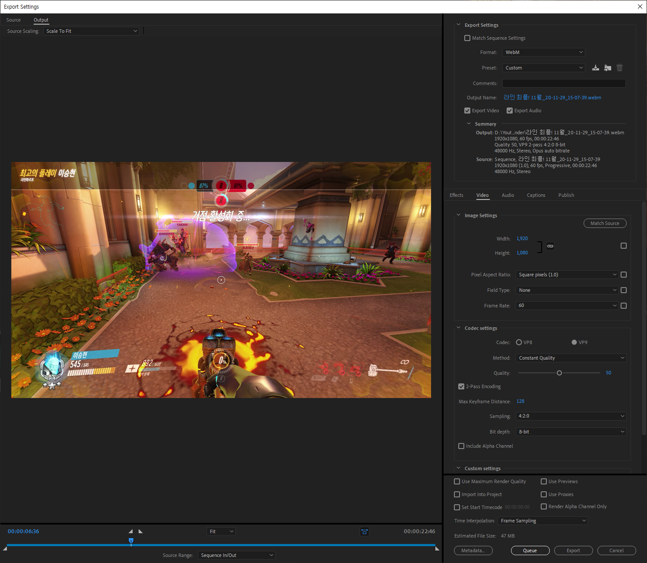Click the Queue button
This screenshot has width=647, height=563.
(530, 550)
